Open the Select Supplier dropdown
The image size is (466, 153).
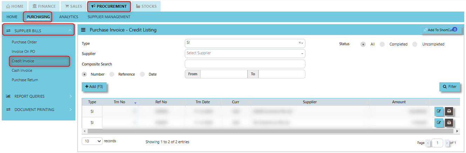coord(245,54)
